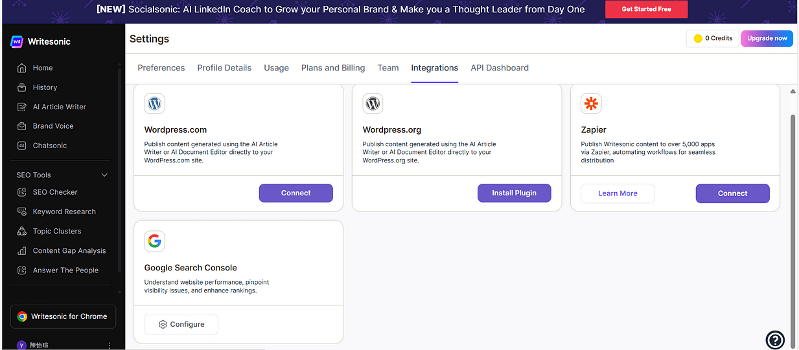The image size is (799, 350).
Task: Click Install Plugin for Wordpress.org
Action: (515, 193)
